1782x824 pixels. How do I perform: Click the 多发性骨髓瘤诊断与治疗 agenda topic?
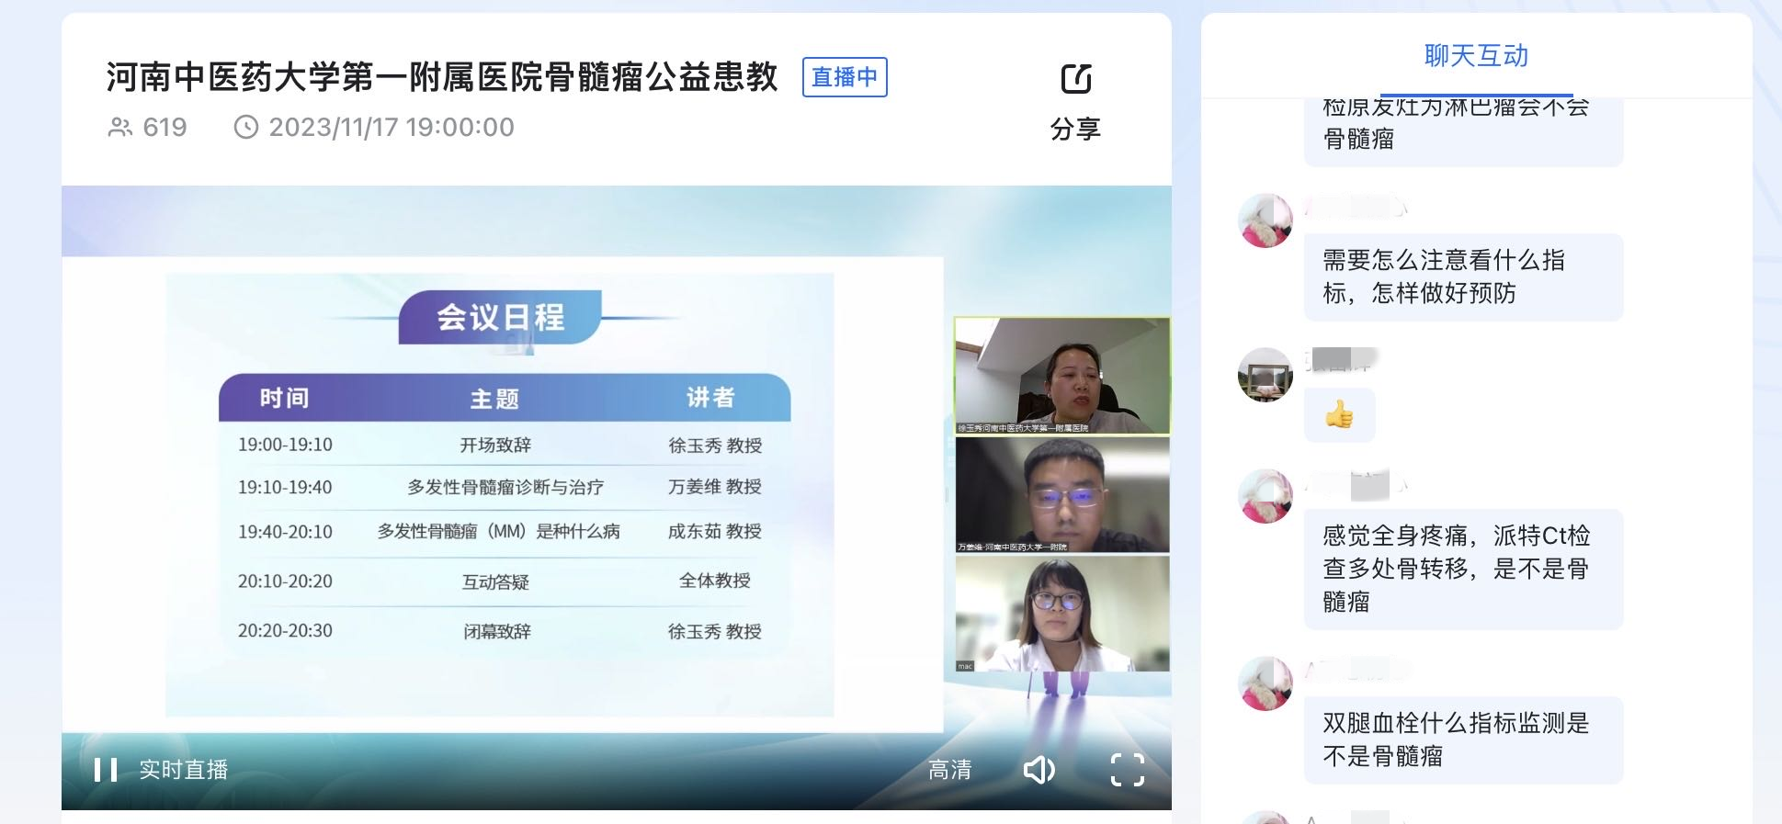coord(505,487)
